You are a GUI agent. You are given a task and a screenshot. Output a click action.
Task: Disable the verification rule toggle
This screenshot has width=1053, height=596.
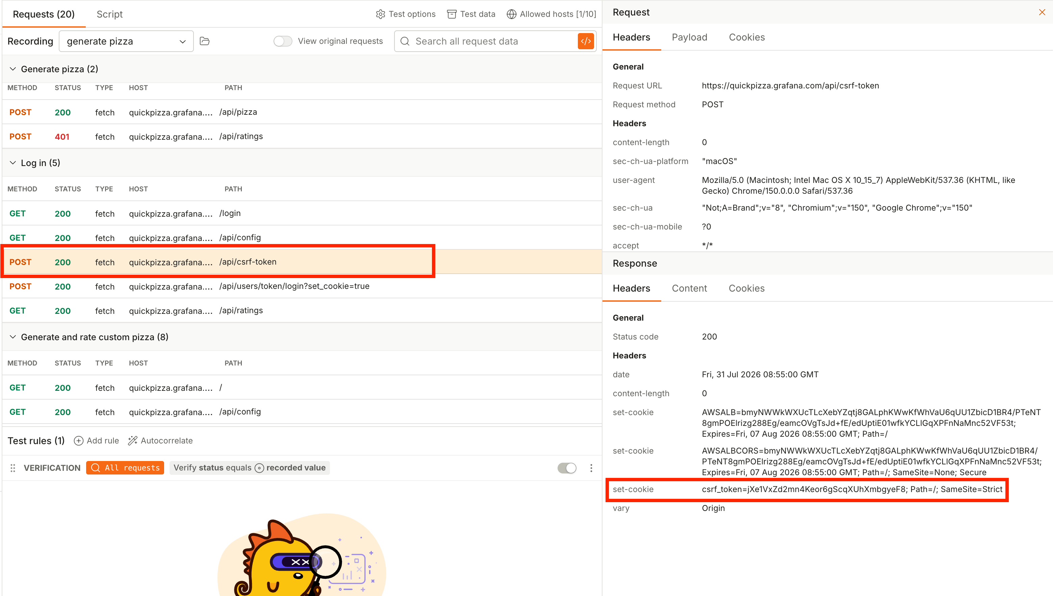click(567, 468)
